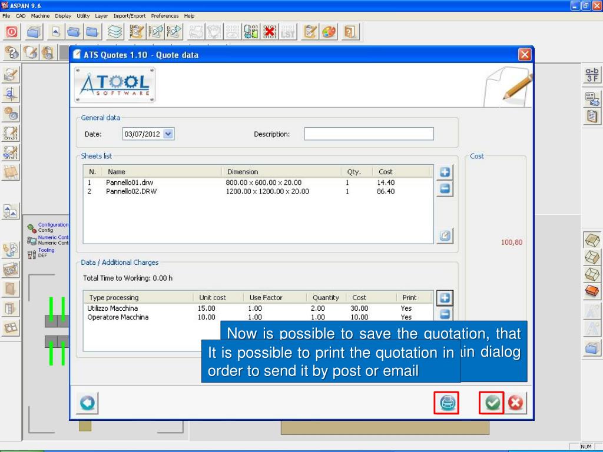Click the question mark gear icon
The height and width of the screenshot is (452, 603).
[12, 52]
